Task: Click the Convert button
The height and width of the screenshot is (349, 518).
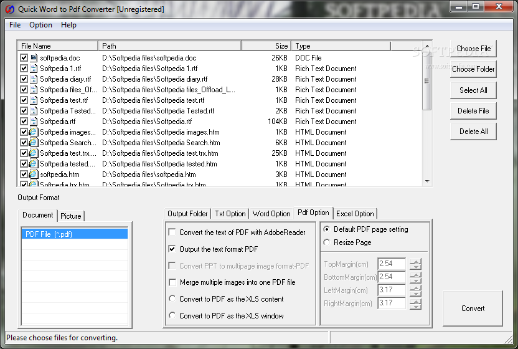Action: [473, 308]
